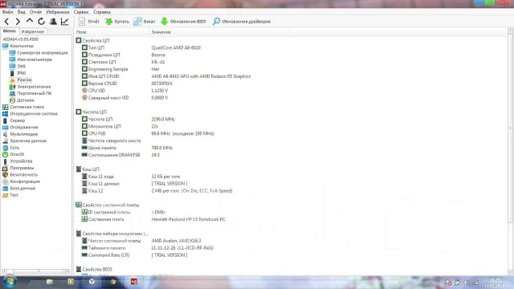This screenshot has height=289, width=514.
Task: Open the Справка menu
Action: (102, 12)
